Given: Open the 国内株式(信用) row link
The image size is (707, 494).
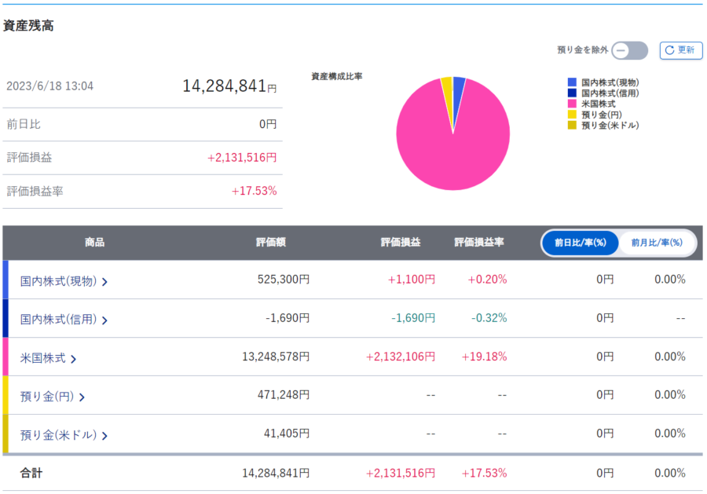Looking at the screenshot, I should click(58, 319).
